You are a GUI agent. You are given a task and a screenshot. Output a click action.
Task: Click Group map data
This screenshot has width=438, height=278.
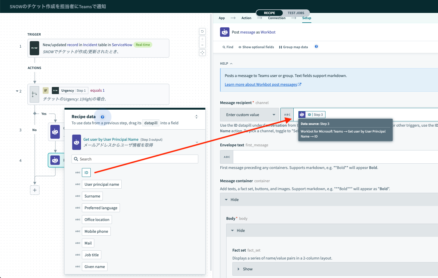(293, 47)
